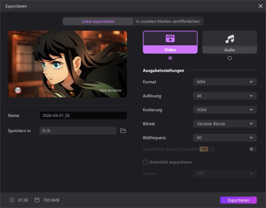Select the Video radio button
This screenshot has width=266, height=208.
tap(170, 58)
